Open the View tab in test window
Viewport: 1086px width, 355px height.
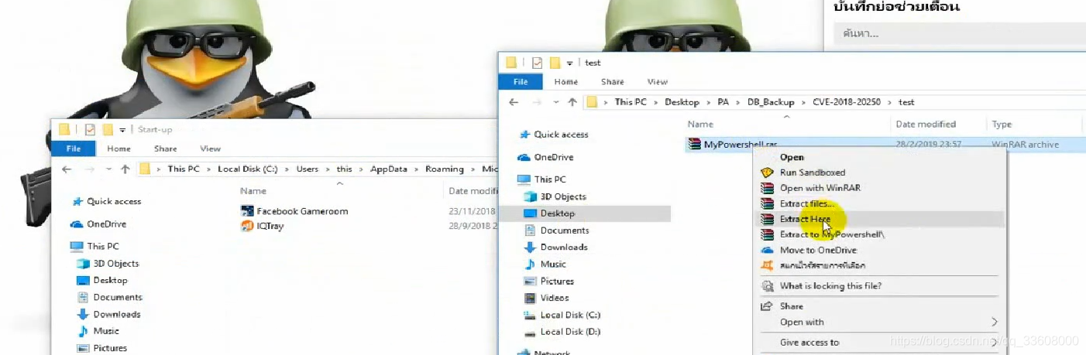658,81
